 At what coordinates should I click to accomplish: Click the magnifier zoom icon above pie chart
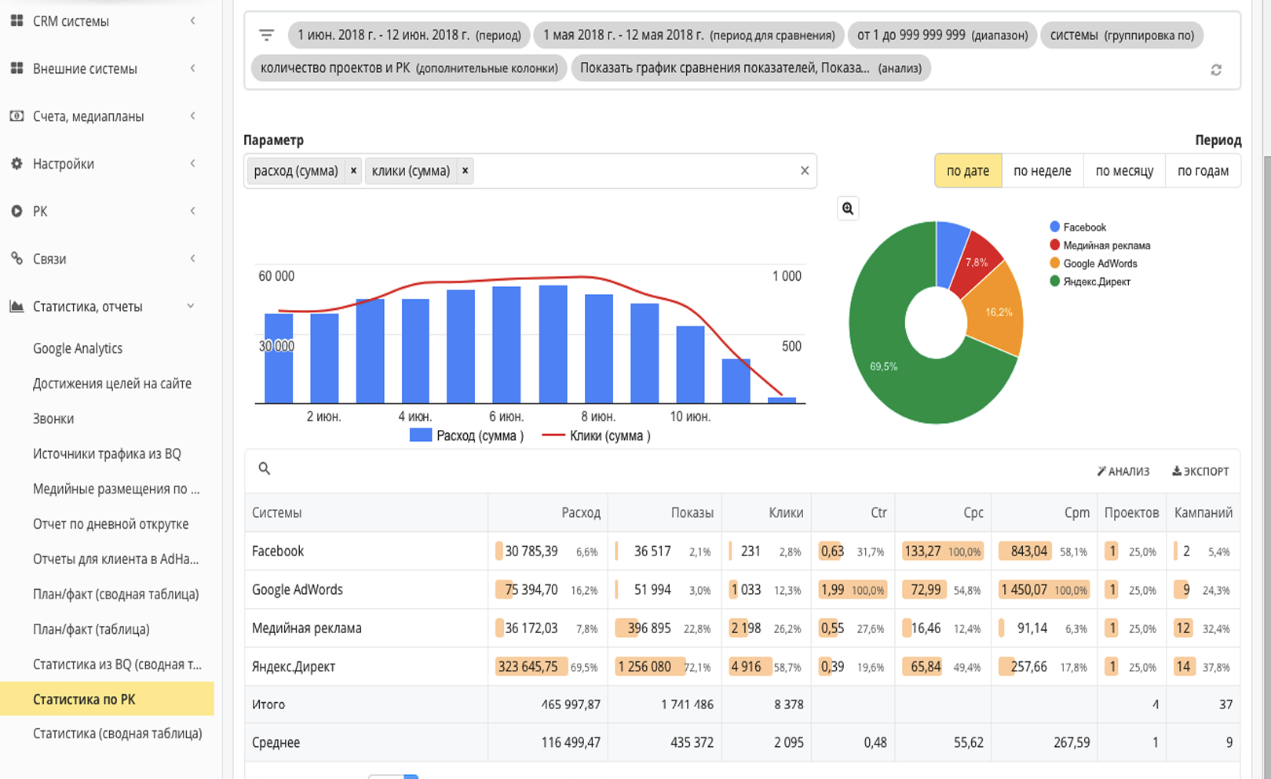coord(848,209)
